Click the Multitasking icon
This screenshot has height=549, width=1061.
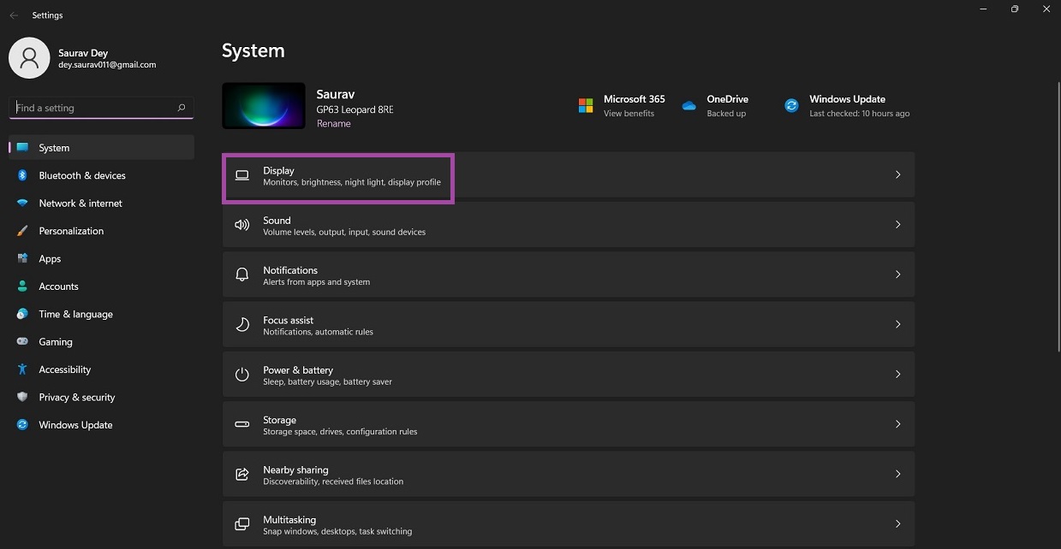[x=241, y=523]
